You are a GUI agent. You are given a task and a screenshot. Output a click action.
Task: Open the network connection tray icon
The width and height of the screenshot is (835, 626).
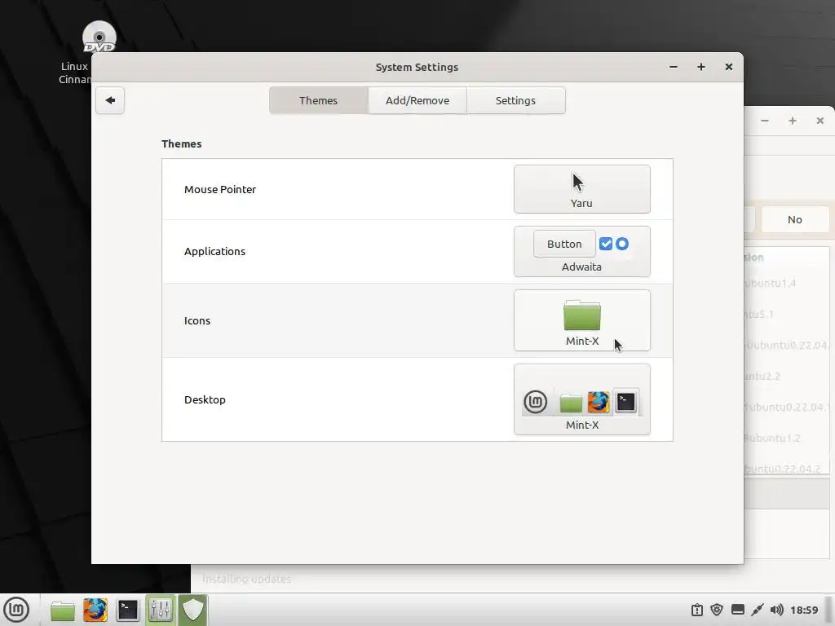click(x=758, y=610)
